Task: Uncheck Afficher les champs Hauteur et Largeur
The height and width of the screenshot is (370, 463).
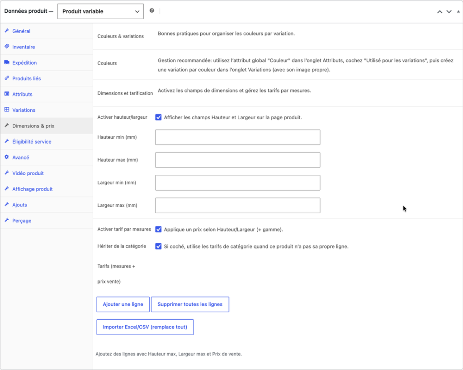Action: (x=159, y=117)
